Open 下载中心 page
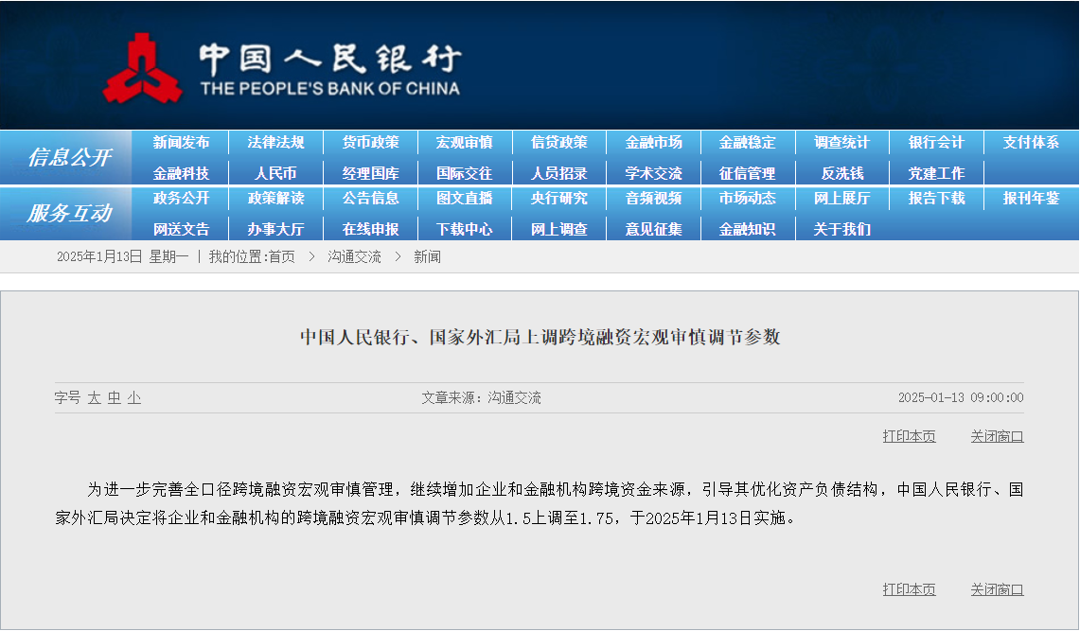This screenshot has height=631, width=1080. (464, 230)
